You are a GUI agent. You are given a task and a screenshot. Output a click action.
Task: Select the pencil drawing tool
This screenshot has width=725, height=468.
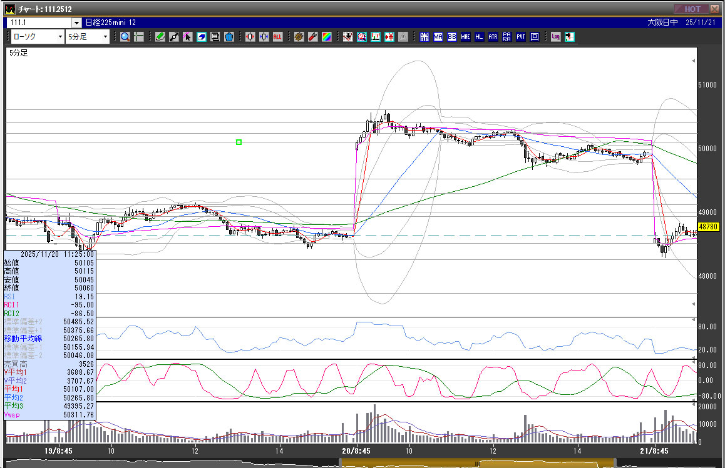click(x=160, y=37)
